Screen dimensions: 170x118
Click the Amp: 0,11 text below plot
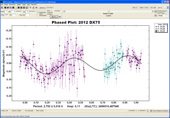tap(73, 106)
